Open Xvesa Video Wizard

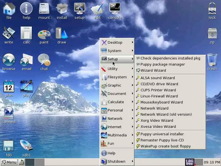(x=170, y=126)
